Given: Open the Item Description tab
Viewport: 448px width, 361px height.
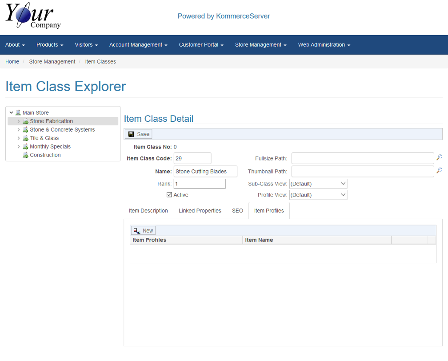Looking at the screenshot, I should coord(148,211).
